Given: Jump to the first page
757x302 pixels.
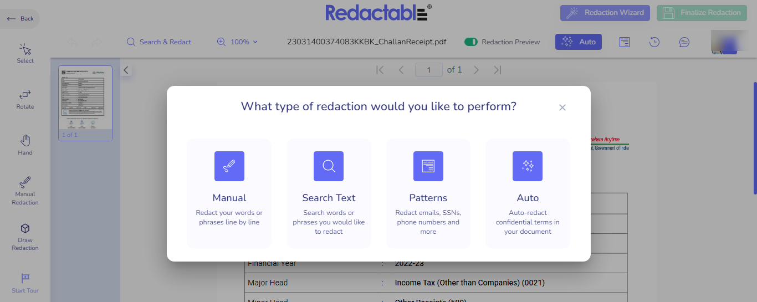Looking at the screenshot, I should [380, 70].
